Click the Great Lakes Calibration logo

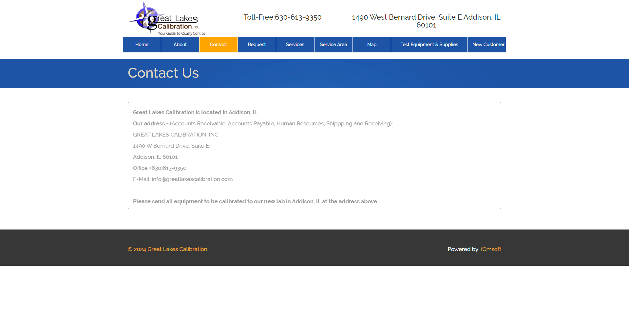point(166,18)
